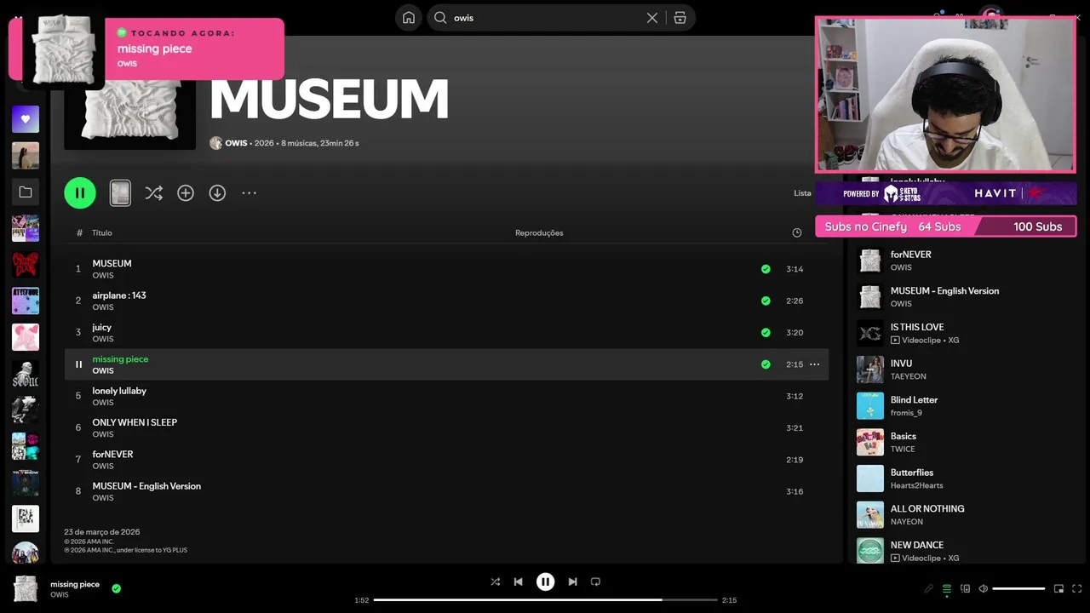This screenshot has width=1090, height=613.
Task: Toggle saved checkmark beside now-playing title
Action: coord(116,588)
